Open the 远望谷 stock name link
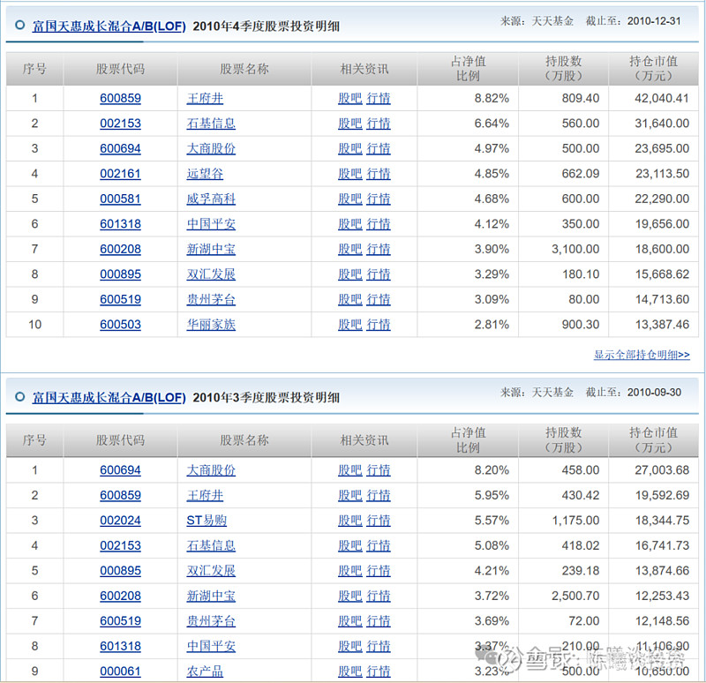Image resolution: width=706 pixels, height=683 pixels. point(205,174)
